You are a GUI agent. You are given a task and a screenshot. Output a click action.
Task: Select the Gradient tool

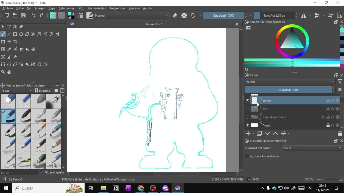3,49
